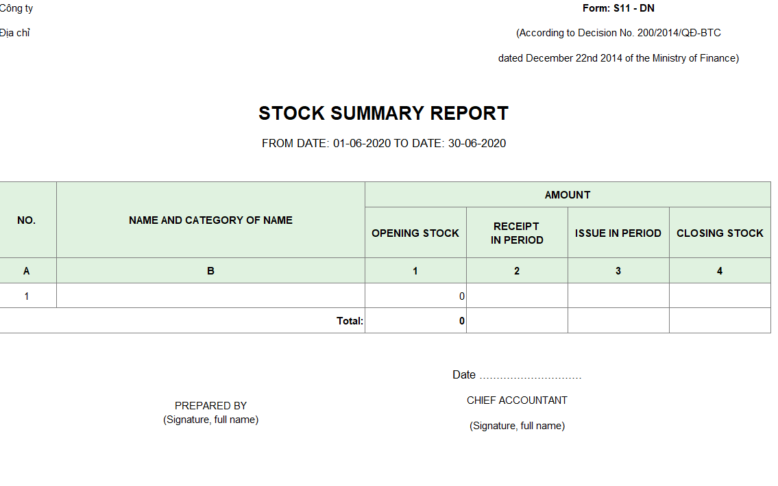
Task: Click the STOCK SUMMARY REPORT title
Action: point(383,114)
